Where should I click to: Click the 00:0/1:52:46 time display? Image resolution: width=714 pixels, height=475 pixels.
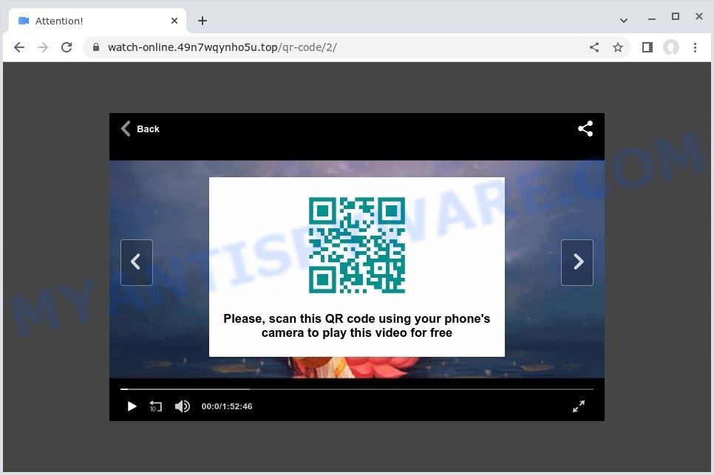tap(227, 406)
